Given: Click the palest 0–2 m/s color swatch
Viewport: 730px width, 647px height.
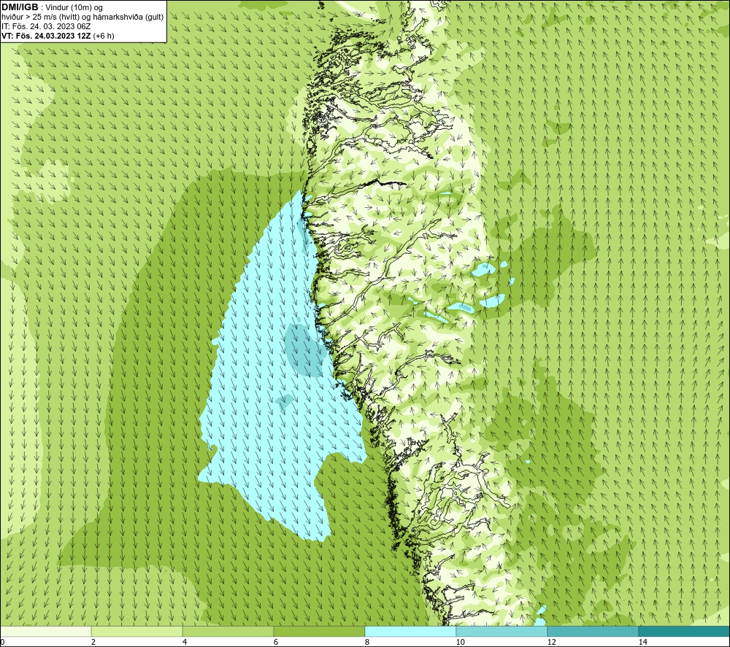Looking at the screenshot, I should click(x=45, y=632).
